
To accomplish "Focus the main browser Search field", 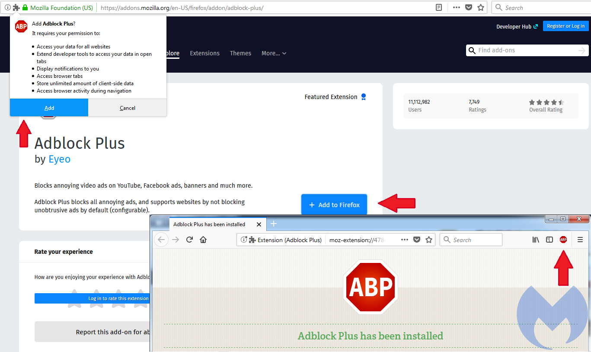I will [541, 7].
